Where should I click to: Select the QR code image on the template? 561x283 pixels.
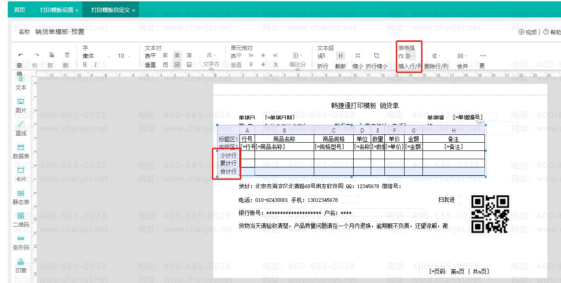(490, 214)
